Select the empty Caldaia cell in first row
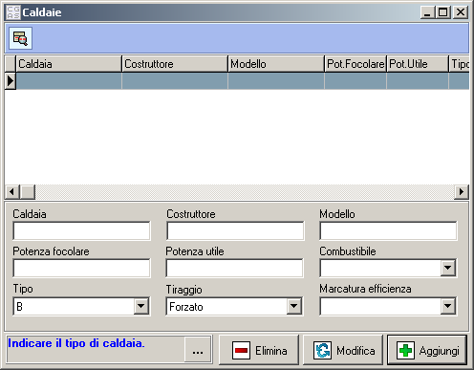This screenshot has width=474, height=370. (69, 81)
